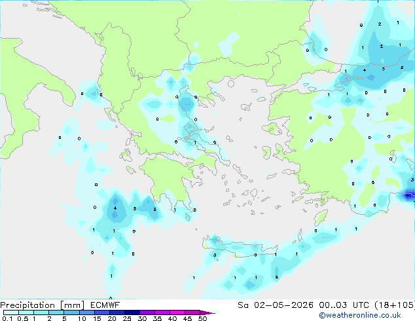Select the 5–10 mm legend color box

pos(71,312)
